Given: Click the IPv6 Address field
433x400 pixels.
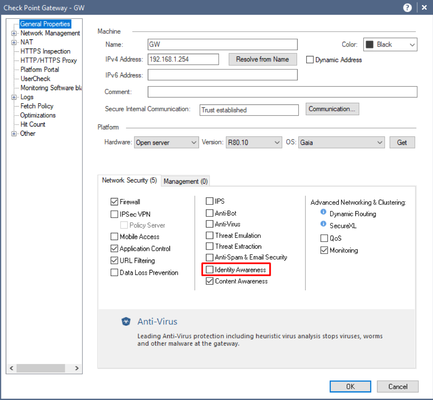Looking at the screenshot, I should (223, 75).
